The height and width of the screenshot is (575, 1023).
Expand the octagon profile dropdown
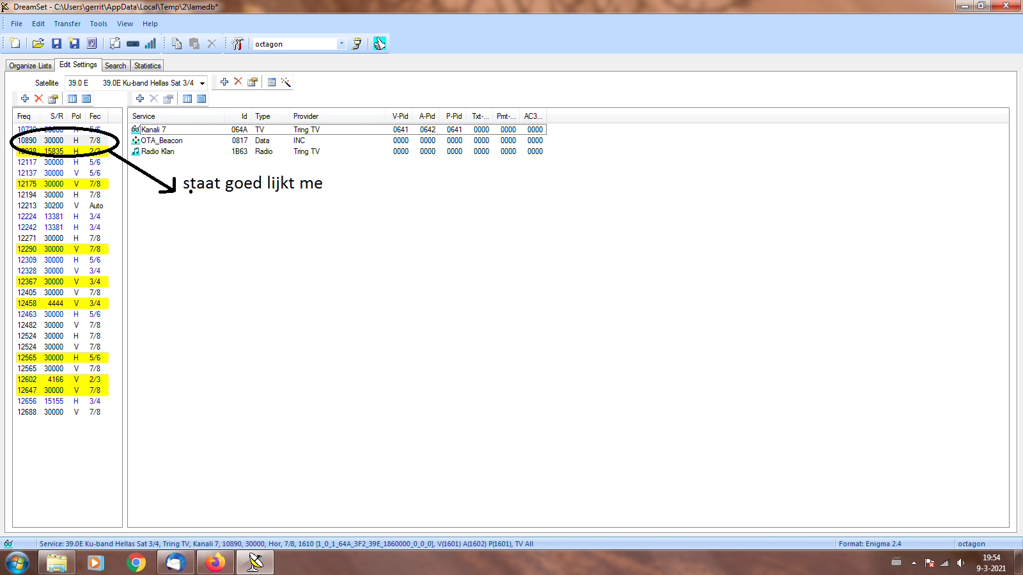341,44
